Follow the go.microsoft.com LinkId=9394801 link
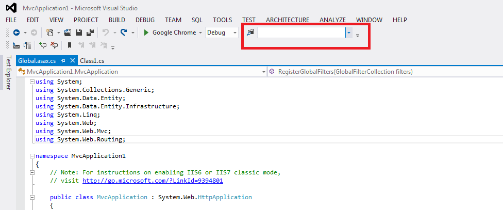 (x=153, y=181)
